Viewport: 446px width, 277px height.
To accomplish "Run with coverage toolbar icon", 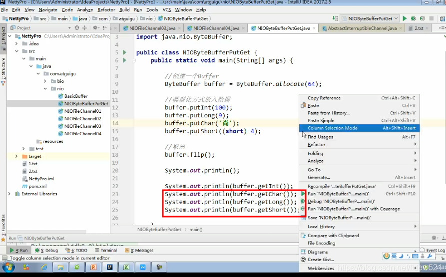I will click(x=423, y=18).
